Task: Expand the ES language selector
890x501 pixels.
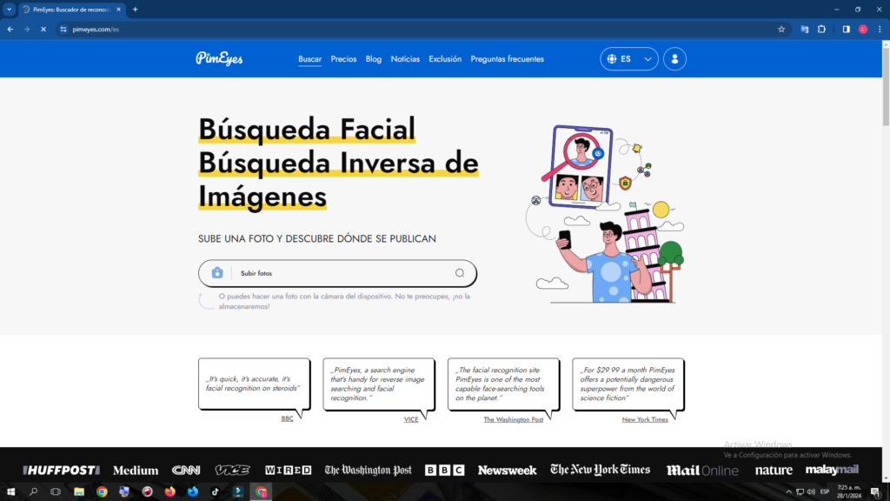Action: click(x=629, y=59)
